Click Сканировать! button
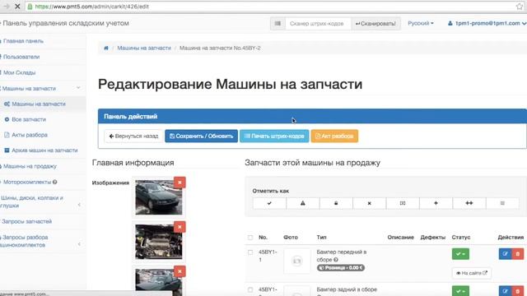527x296 pixels. [375, 24]
